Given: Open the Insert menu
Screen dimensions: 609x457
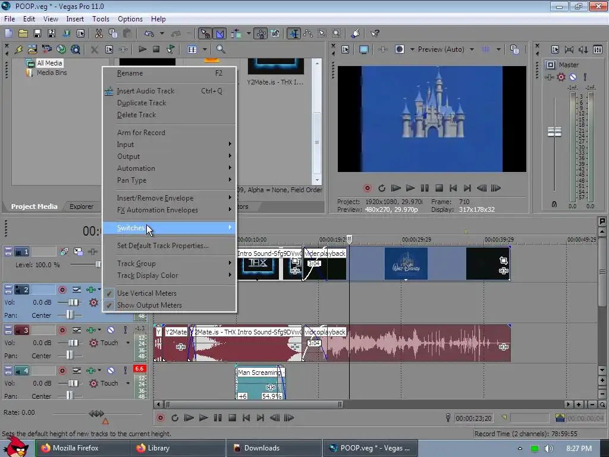Looking at the screenshot, I should coord(75,19).
